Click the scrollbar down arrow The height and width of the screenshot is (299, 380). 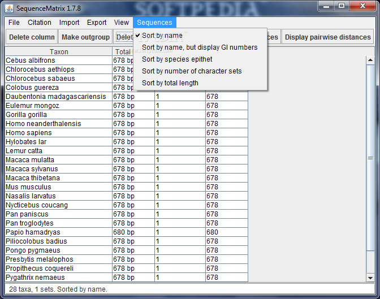370,278
